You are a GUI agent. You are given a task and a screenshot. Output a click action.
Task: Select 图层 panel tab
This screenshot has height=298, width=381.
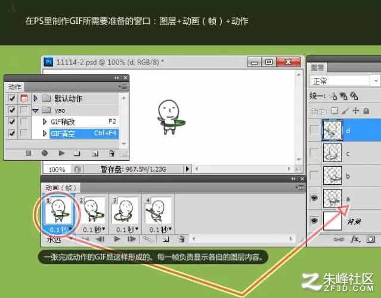[x=317, y=67]
